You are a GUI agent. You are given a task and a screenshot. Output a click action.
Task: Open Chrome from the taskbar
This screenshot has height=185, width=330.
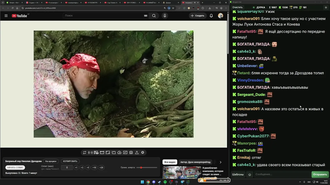pyautogui.click(x=148, y=182)
